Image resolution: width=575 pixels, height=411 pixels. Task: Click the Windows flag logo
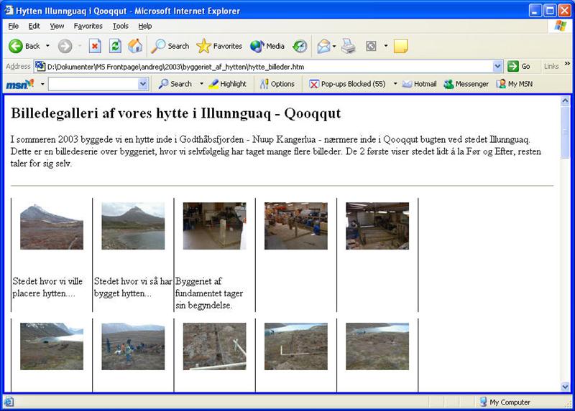[560, 26]
